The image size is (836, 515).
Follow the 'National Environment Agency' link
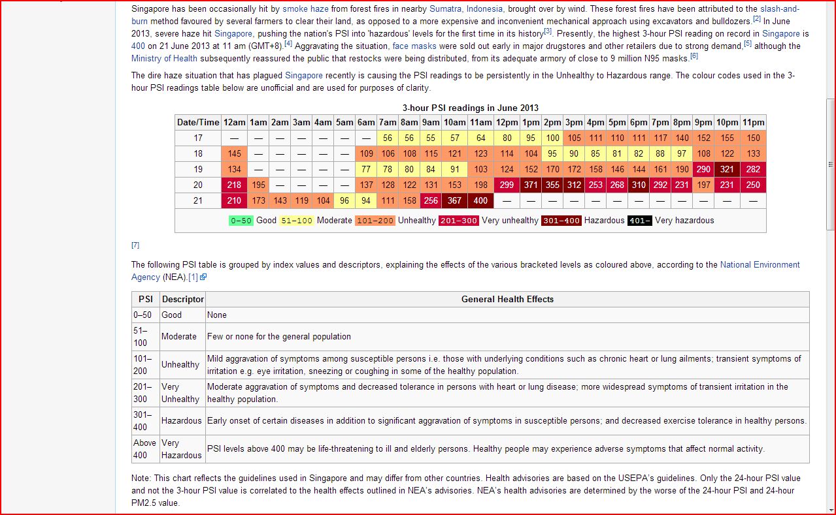(x=760, y=265)
